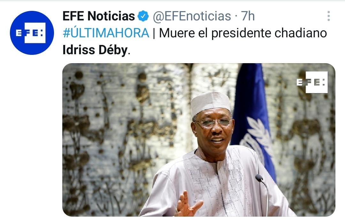This screenshot has width=345, height=223.
Task: Click the bold name 'Idriss Déby'
Action: click(95, 50)
